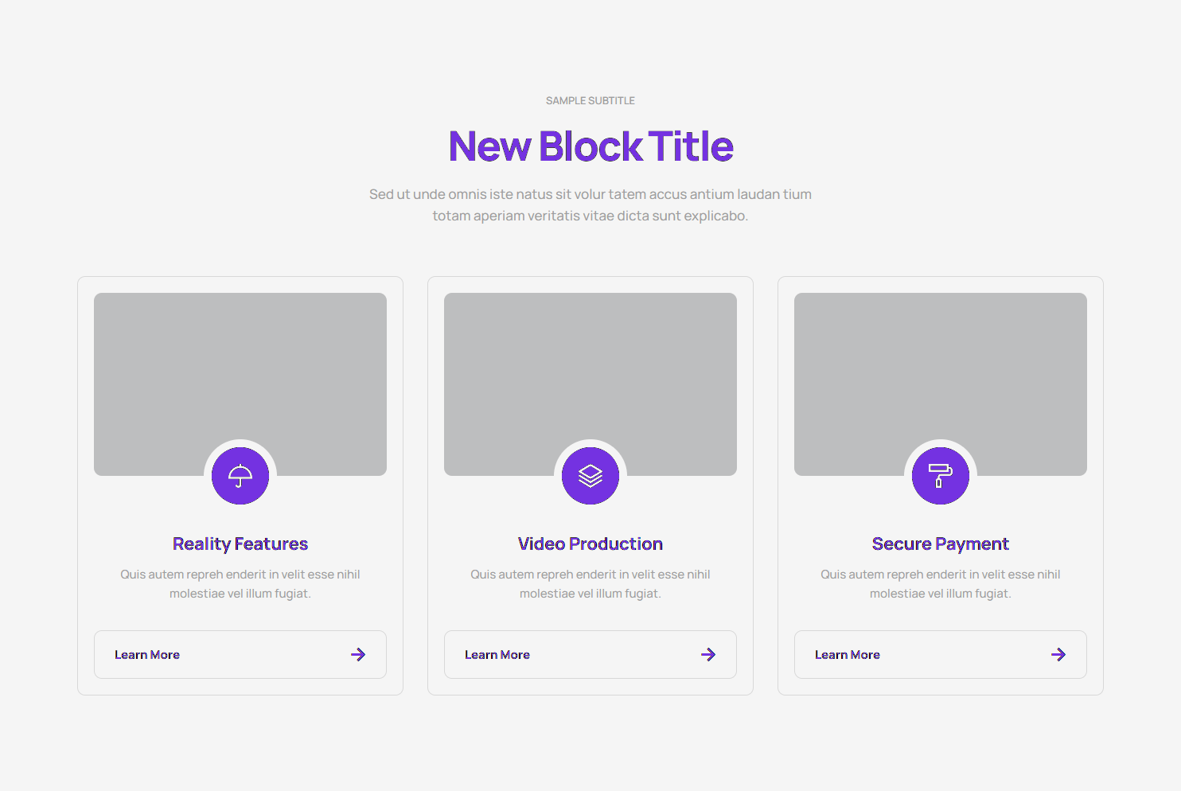
Task: Click the Reality Features image placeholder
Action: click(x=240, y=366)
